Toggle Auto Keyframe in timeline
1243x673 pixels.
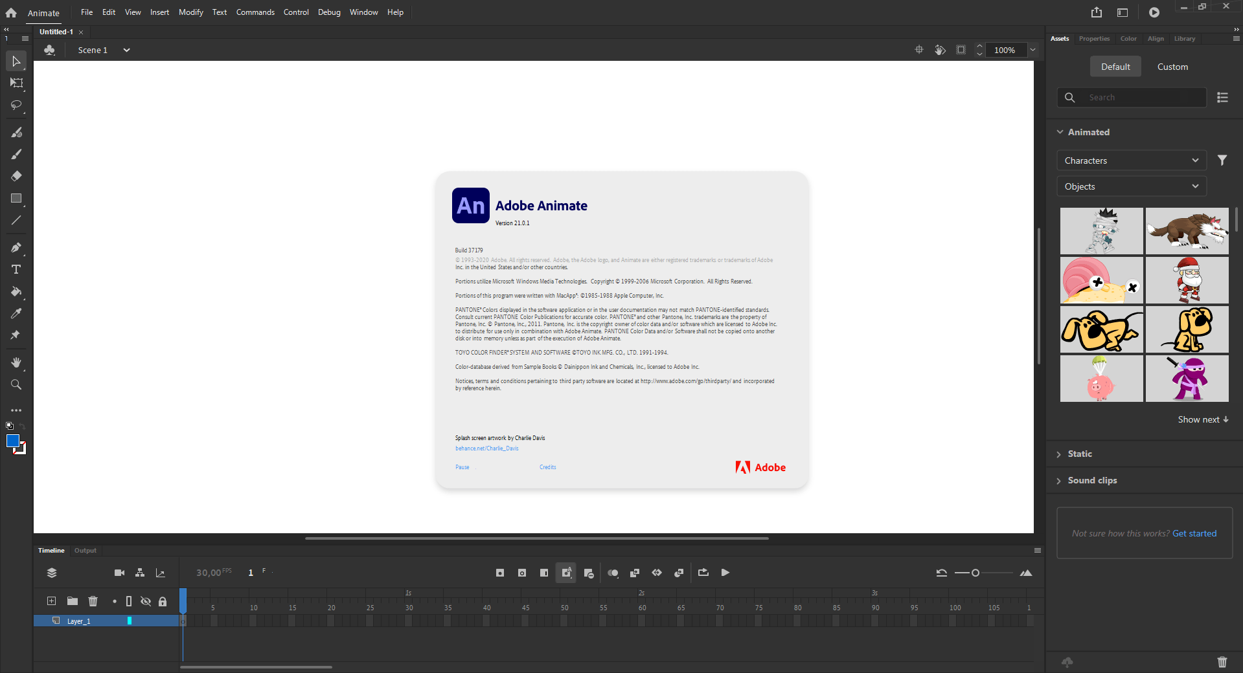[566, 573]
